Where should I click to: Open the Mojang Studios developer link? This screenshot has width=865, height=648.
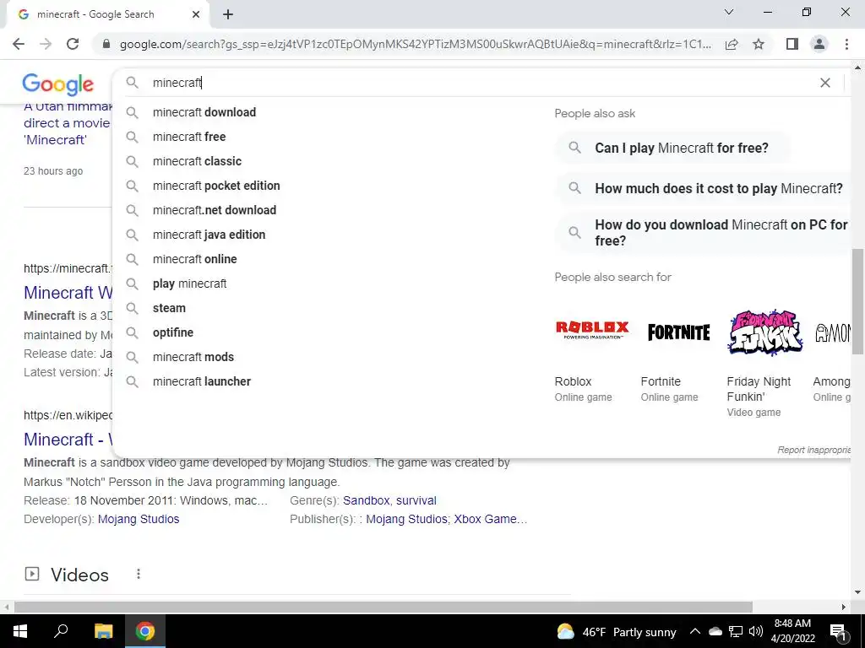pos(139,519)
